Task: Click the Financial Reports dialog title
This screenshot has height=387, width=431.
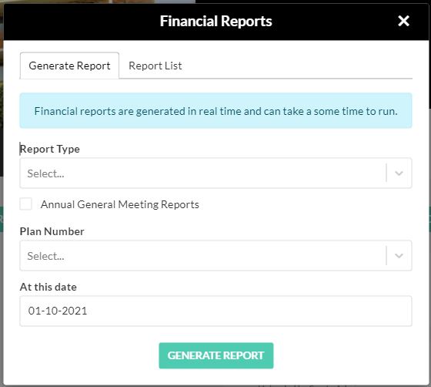Action: (x=216, y=21)
